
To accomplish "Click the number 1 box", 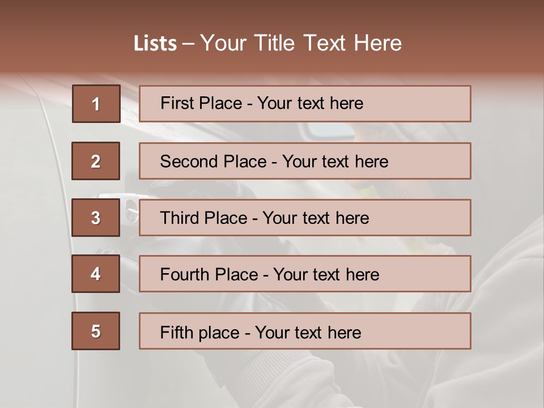I will tap(96, 104).
